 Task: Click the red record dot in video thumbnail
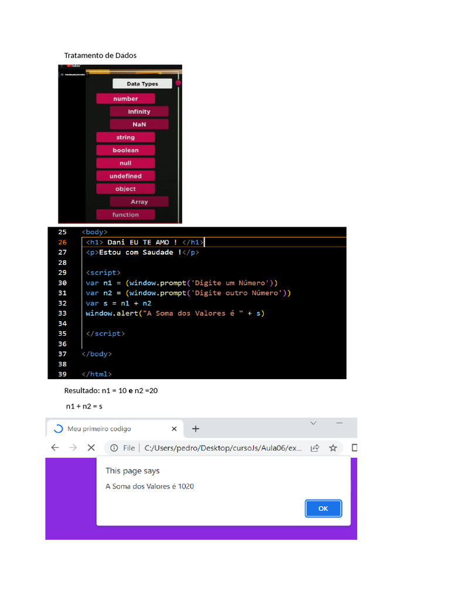178,83
